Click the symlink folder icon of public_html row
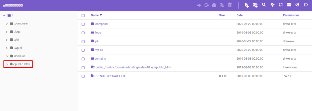This screenshot has width=312, height=111. click(x=93, y=67)
